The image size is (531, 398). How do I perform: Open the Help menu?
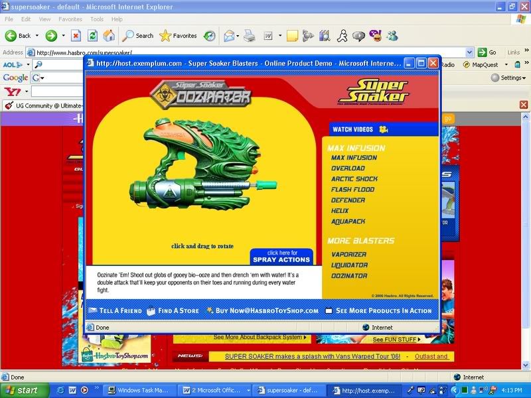pos(117,19)
